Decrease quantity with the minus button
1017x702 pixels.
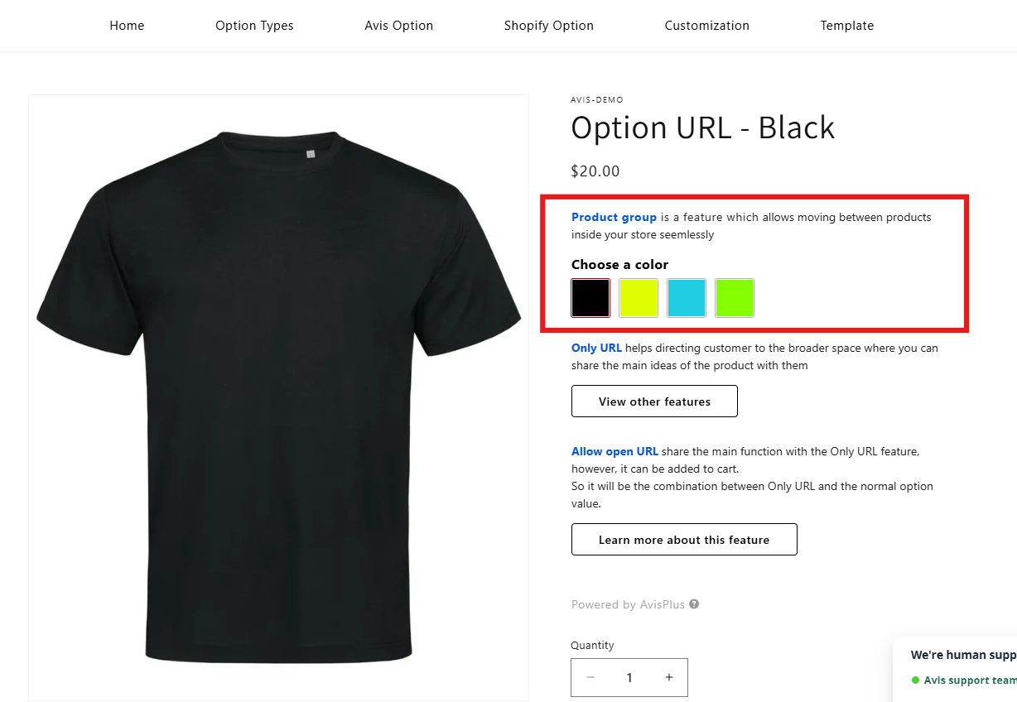pyautogui.click(x=590, y=677)
